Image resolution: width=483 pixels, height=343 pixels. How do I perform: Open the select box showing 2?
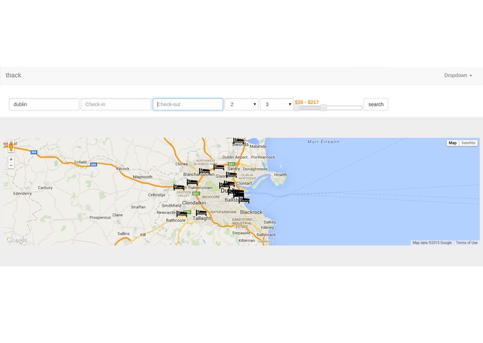tap(242, 104)
